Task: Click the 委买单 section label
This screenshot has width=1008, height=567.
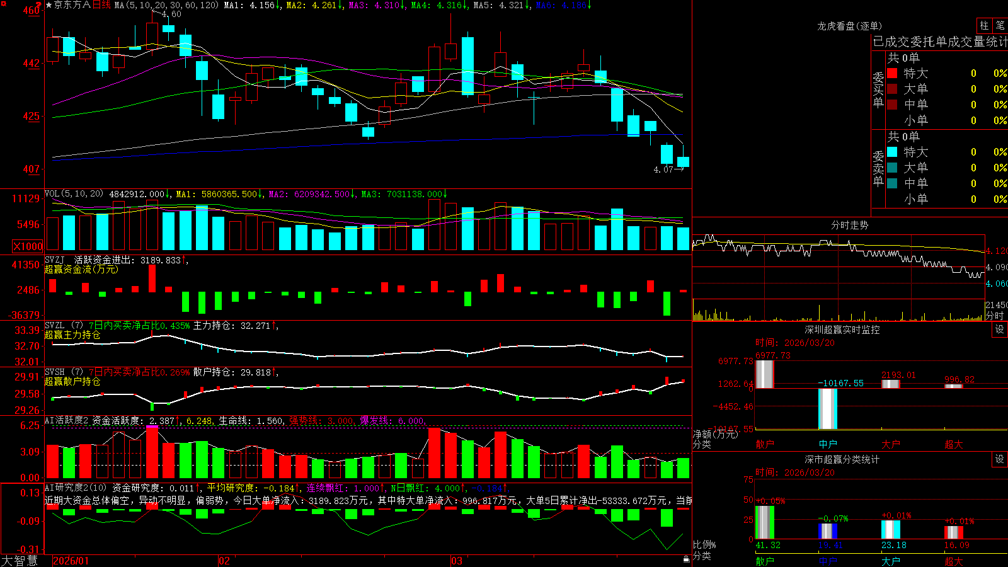Action: [878, 89]
